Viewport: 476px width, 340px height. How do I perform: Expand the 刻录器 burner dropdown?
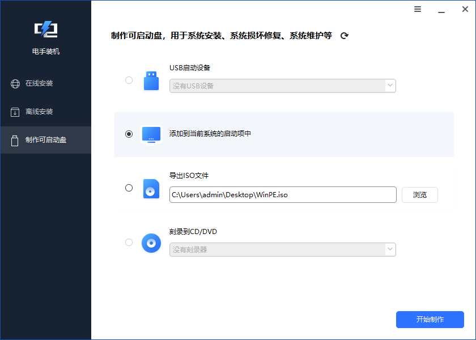[390, 249]
